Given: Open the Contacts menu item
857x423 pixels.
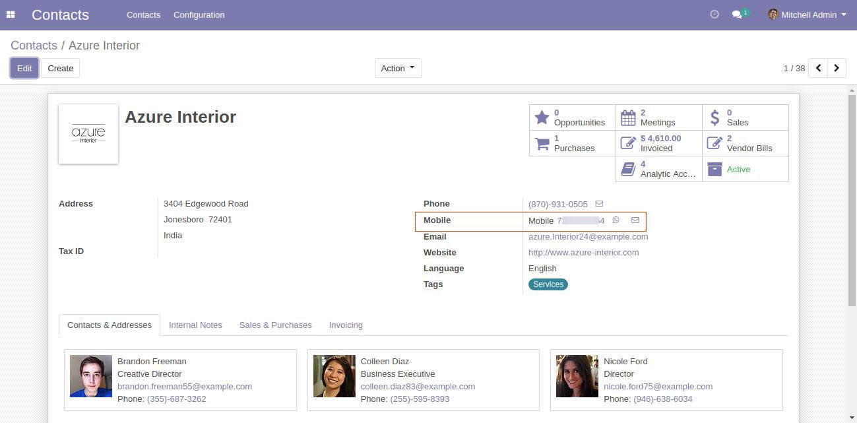Looking at the screenshot, I should [143, 15].
